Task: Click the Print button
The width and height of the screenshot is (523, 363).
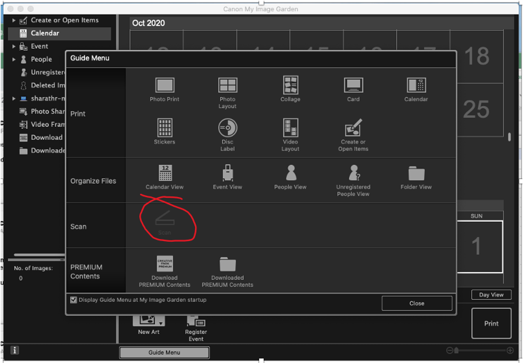Action: click(x=491, y=323)
